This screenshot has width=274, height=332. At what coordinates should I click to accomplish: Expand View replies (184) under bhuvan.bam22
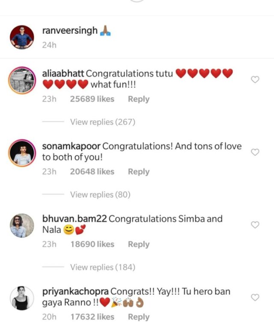[x=102, y=267]
